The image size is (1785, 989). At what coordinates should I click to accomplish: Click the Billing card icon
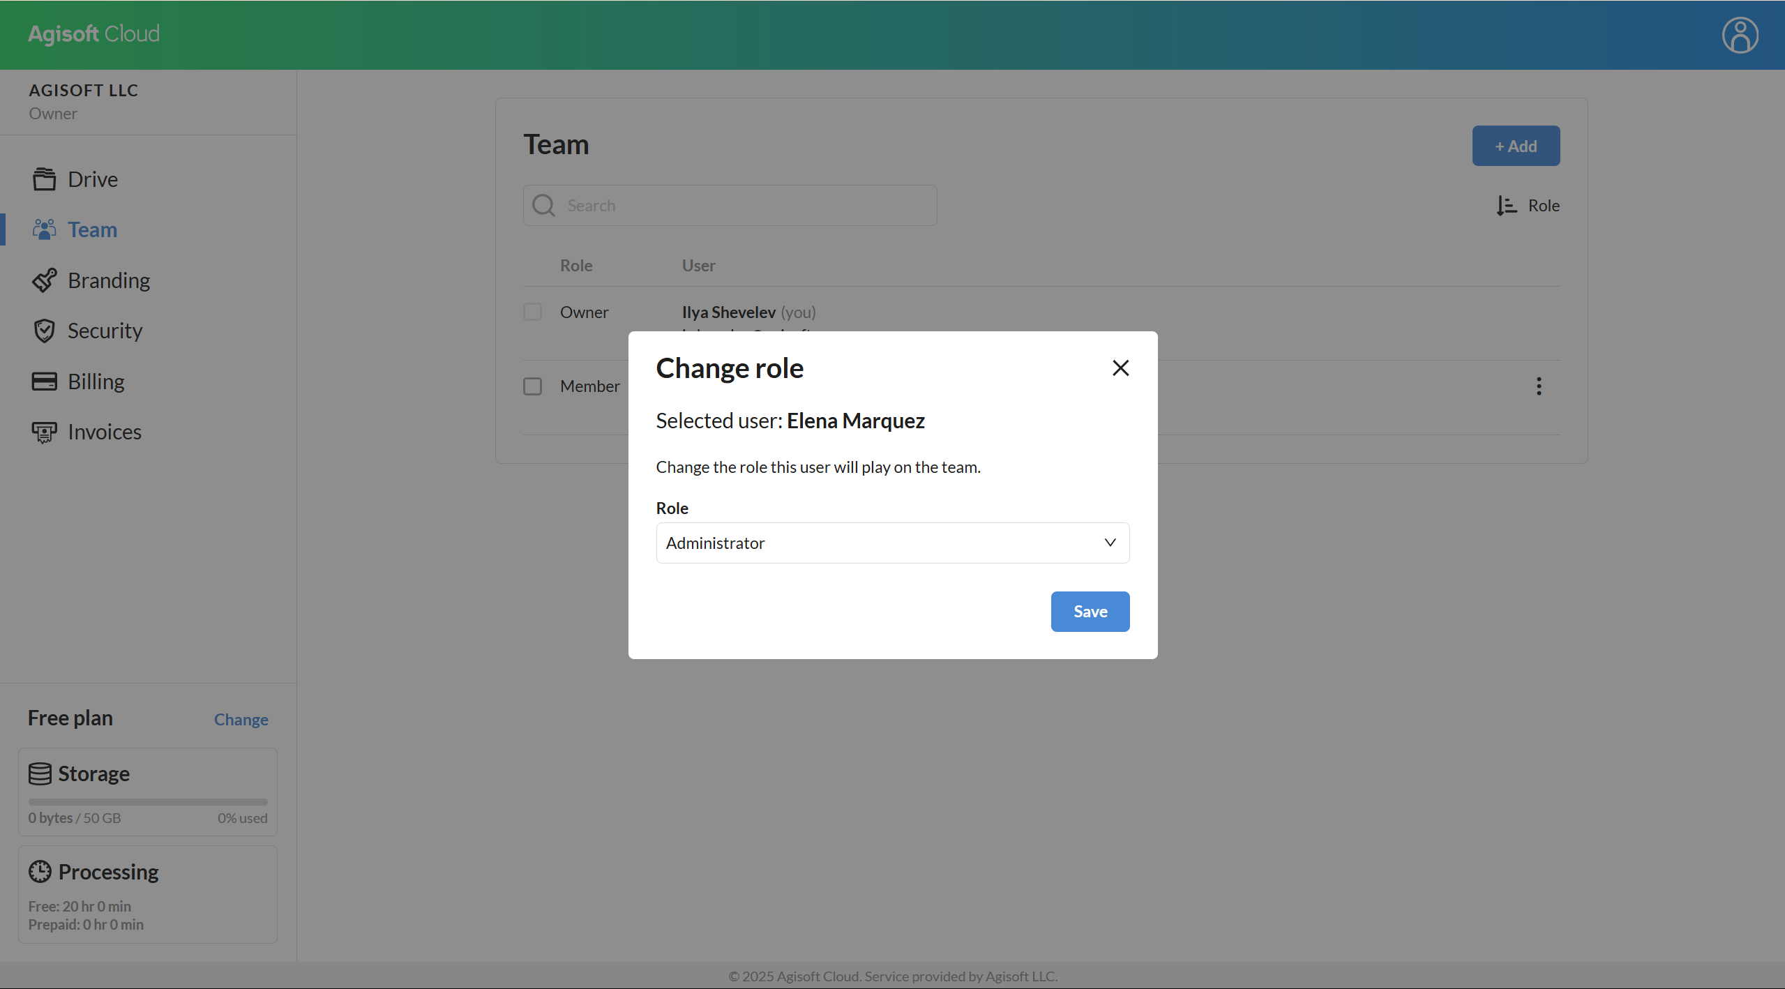pos(44,382)
